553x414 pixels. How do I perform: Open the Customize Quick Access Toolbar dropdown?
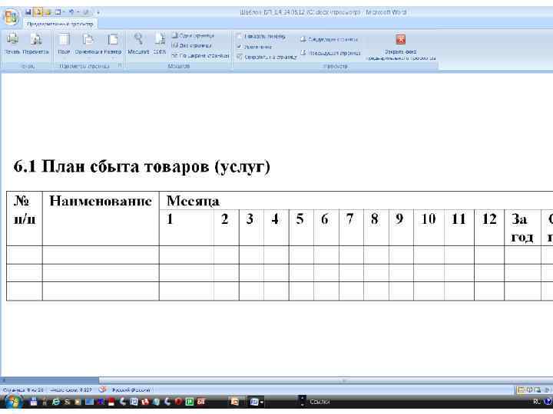[98, 12]
